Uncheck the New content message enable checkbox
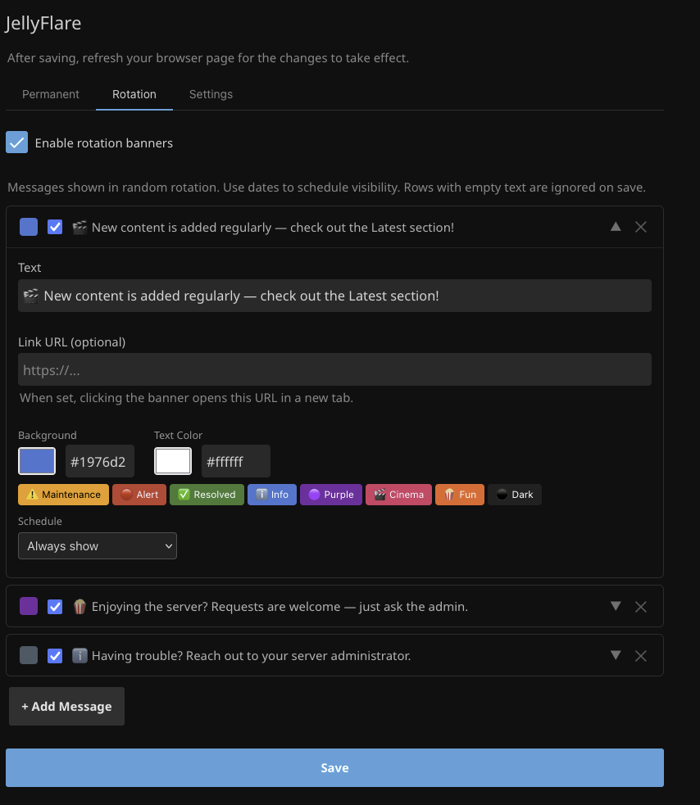 tap(55, 227)
